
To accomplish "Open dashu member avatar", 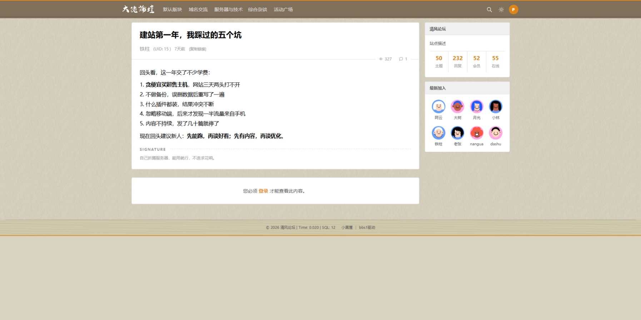I will coord(496,133).
